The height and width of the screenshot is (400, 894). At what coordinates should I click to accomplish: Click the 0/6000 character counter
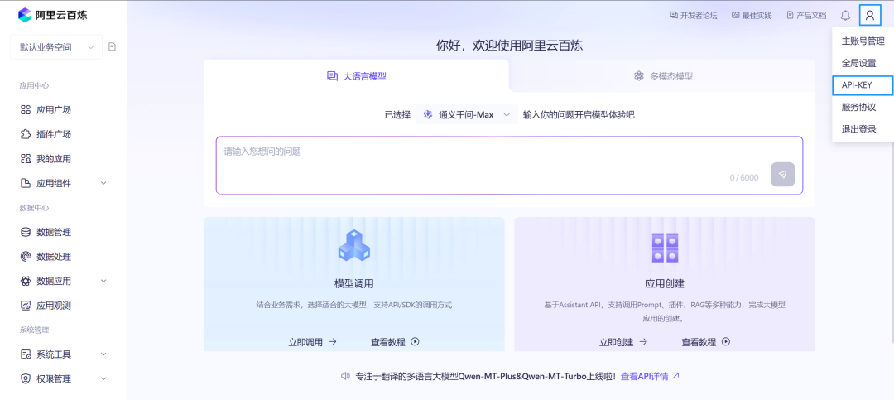coord(744,177)
